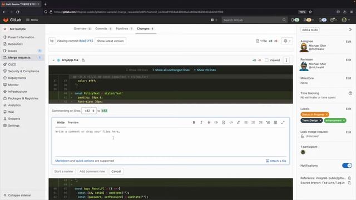Image resolution: width=356 pixels, height=200 pixels.
Task: Open the starting line +42 selector
Action: [x=89, y=111]
